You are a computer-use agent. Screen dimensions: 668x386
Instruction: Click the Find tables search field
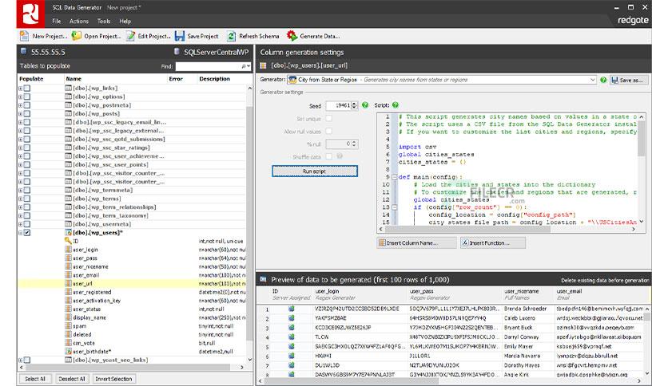tap(209, 66)
